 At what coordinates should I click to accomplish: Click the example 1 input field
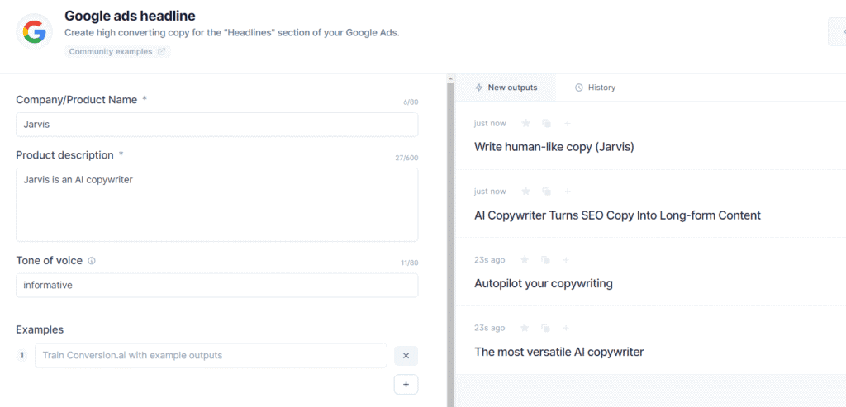211,356
